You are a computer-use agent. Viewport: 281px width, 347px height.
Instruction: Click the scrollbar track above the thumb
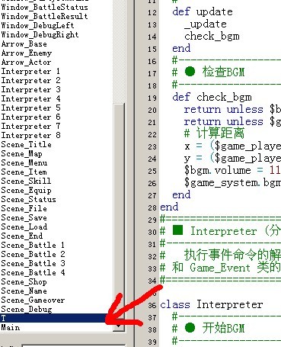119,51
